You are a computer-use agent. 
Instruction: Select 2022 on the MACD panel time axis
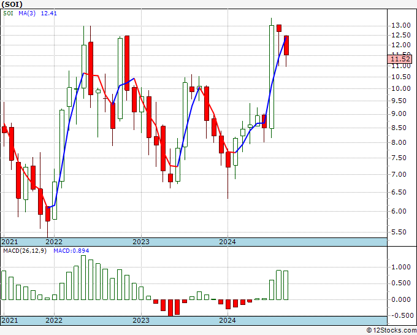coord(54,320)
